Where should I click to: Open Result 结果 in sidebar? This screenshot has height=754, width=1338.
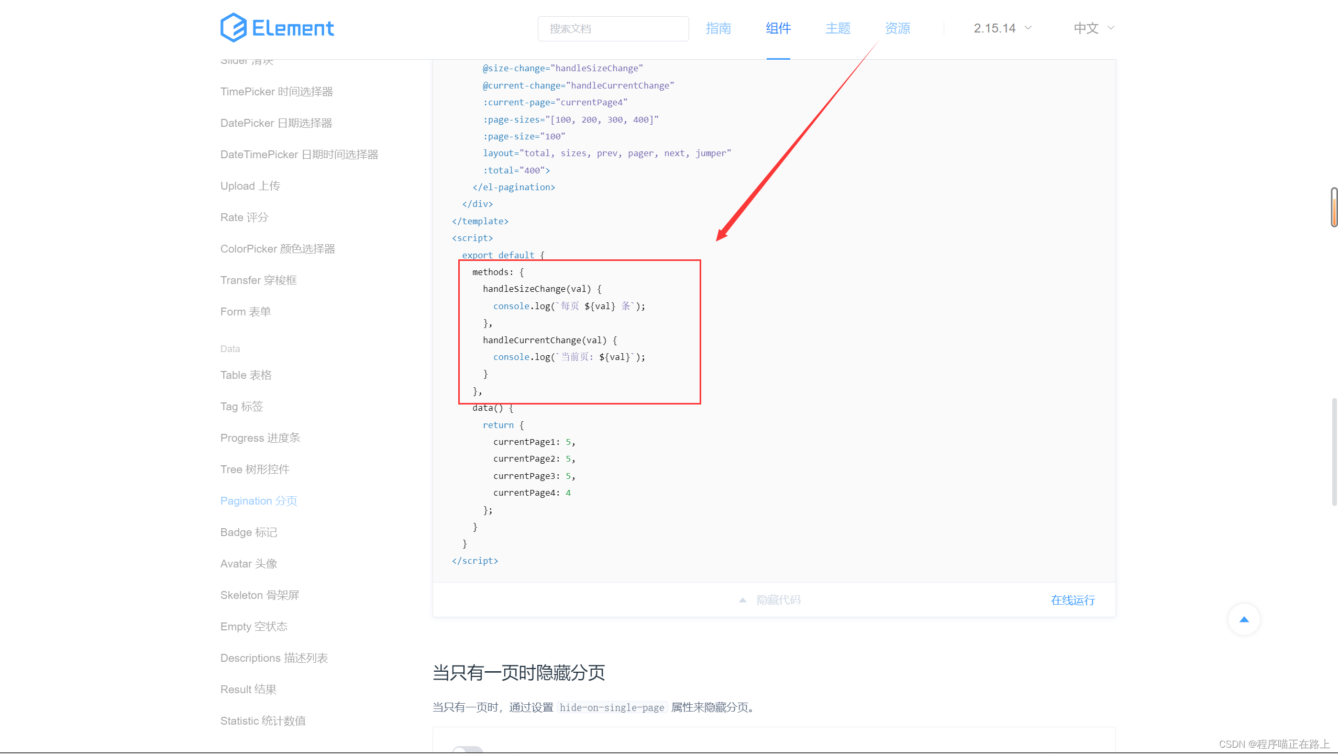pyautogui.click(x=248, y=690)
